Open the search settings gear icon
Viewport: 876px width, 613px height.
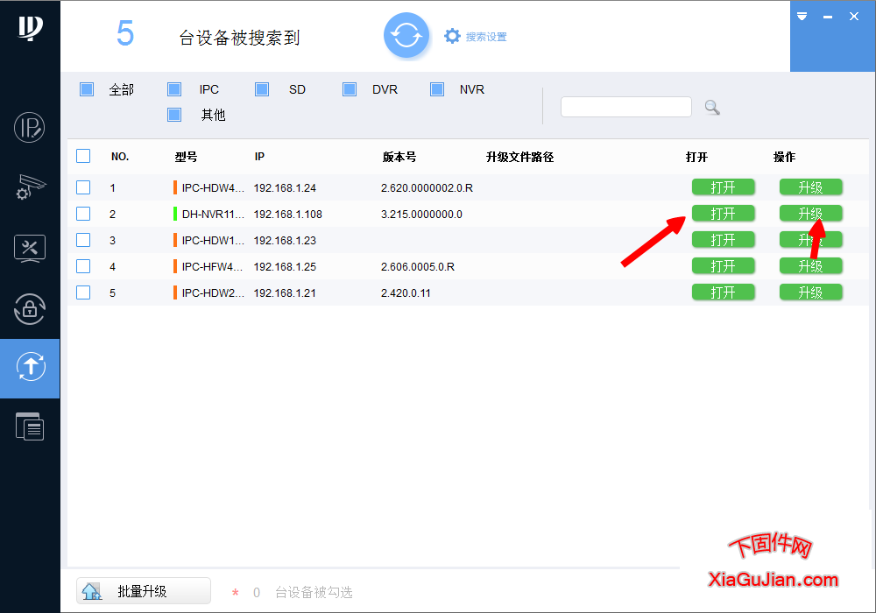(452, 36)
